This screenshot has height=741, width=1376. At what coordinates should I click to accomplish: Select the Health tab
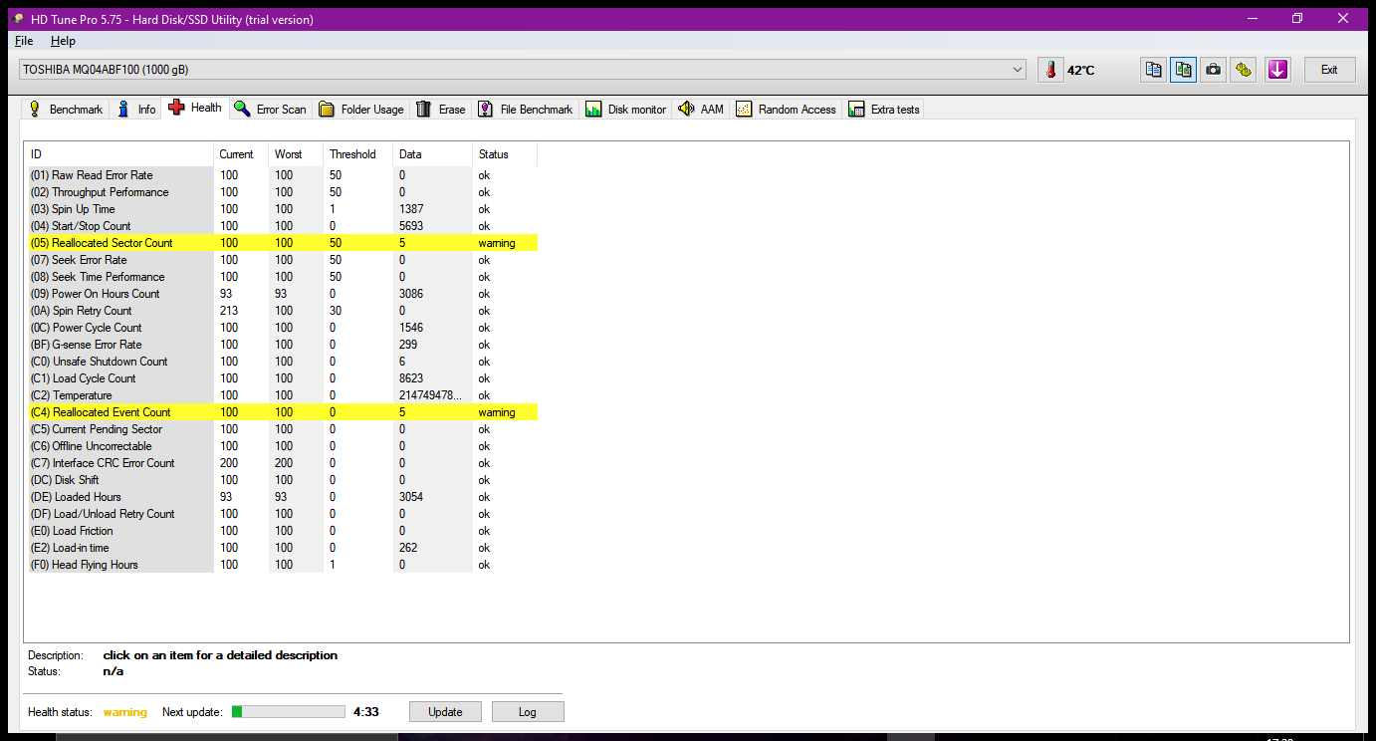click(195, 108)
